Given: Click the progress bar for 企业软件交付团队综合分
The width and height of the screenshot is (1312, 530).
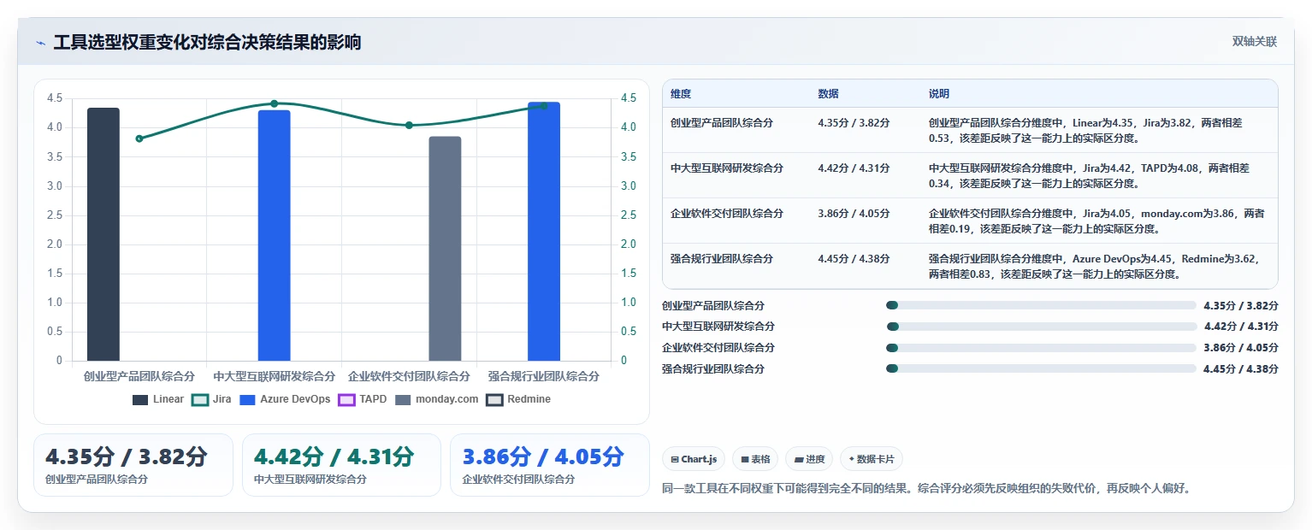Looking at the screenshot, I should tap(1041, 348).
